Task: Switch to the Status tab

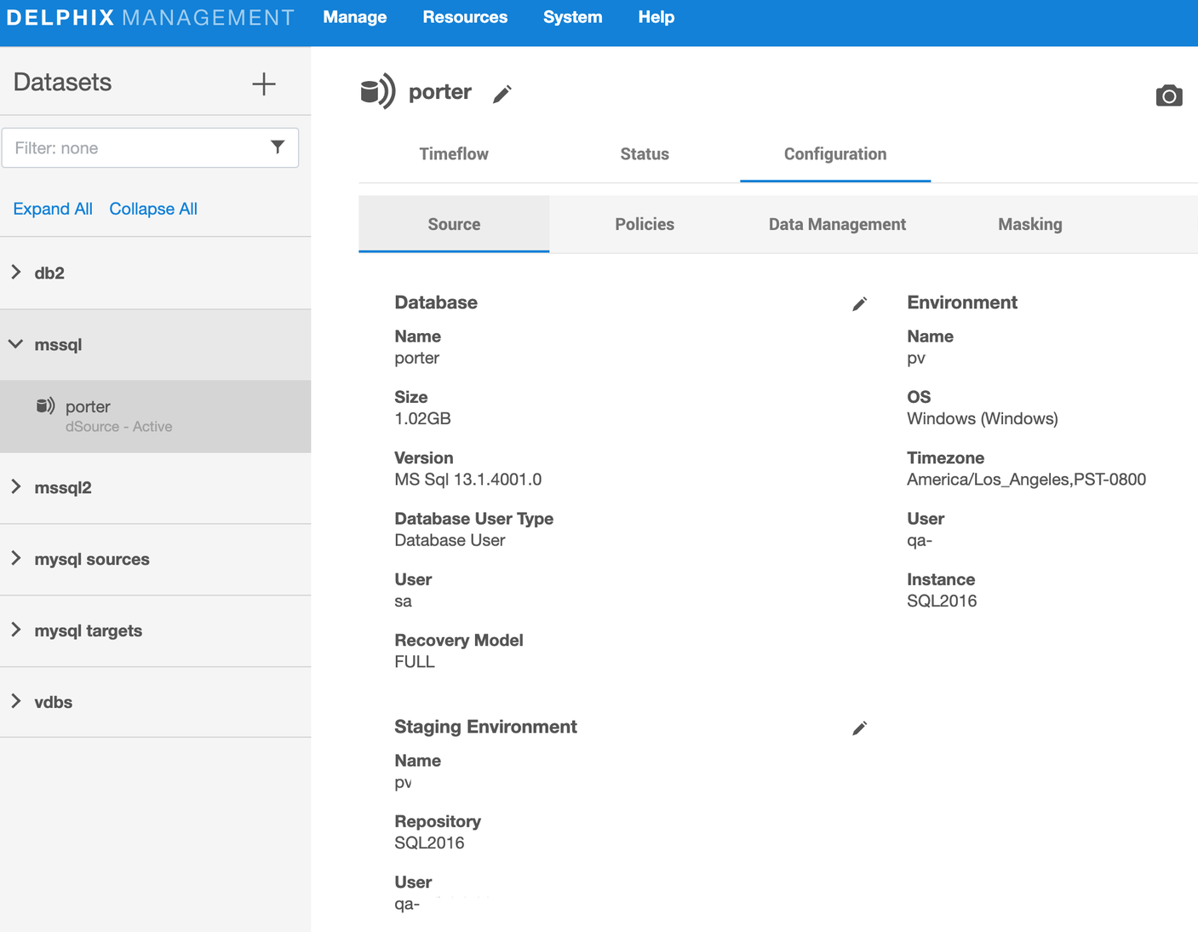Action: (645, 154)
